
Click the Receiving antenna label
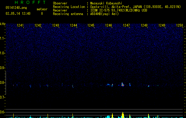68,14
